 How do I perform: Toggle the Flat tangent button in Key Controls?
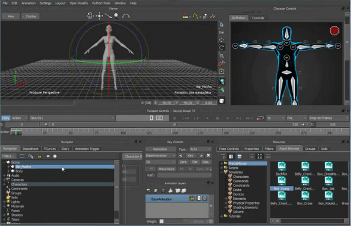pos(194,162)
